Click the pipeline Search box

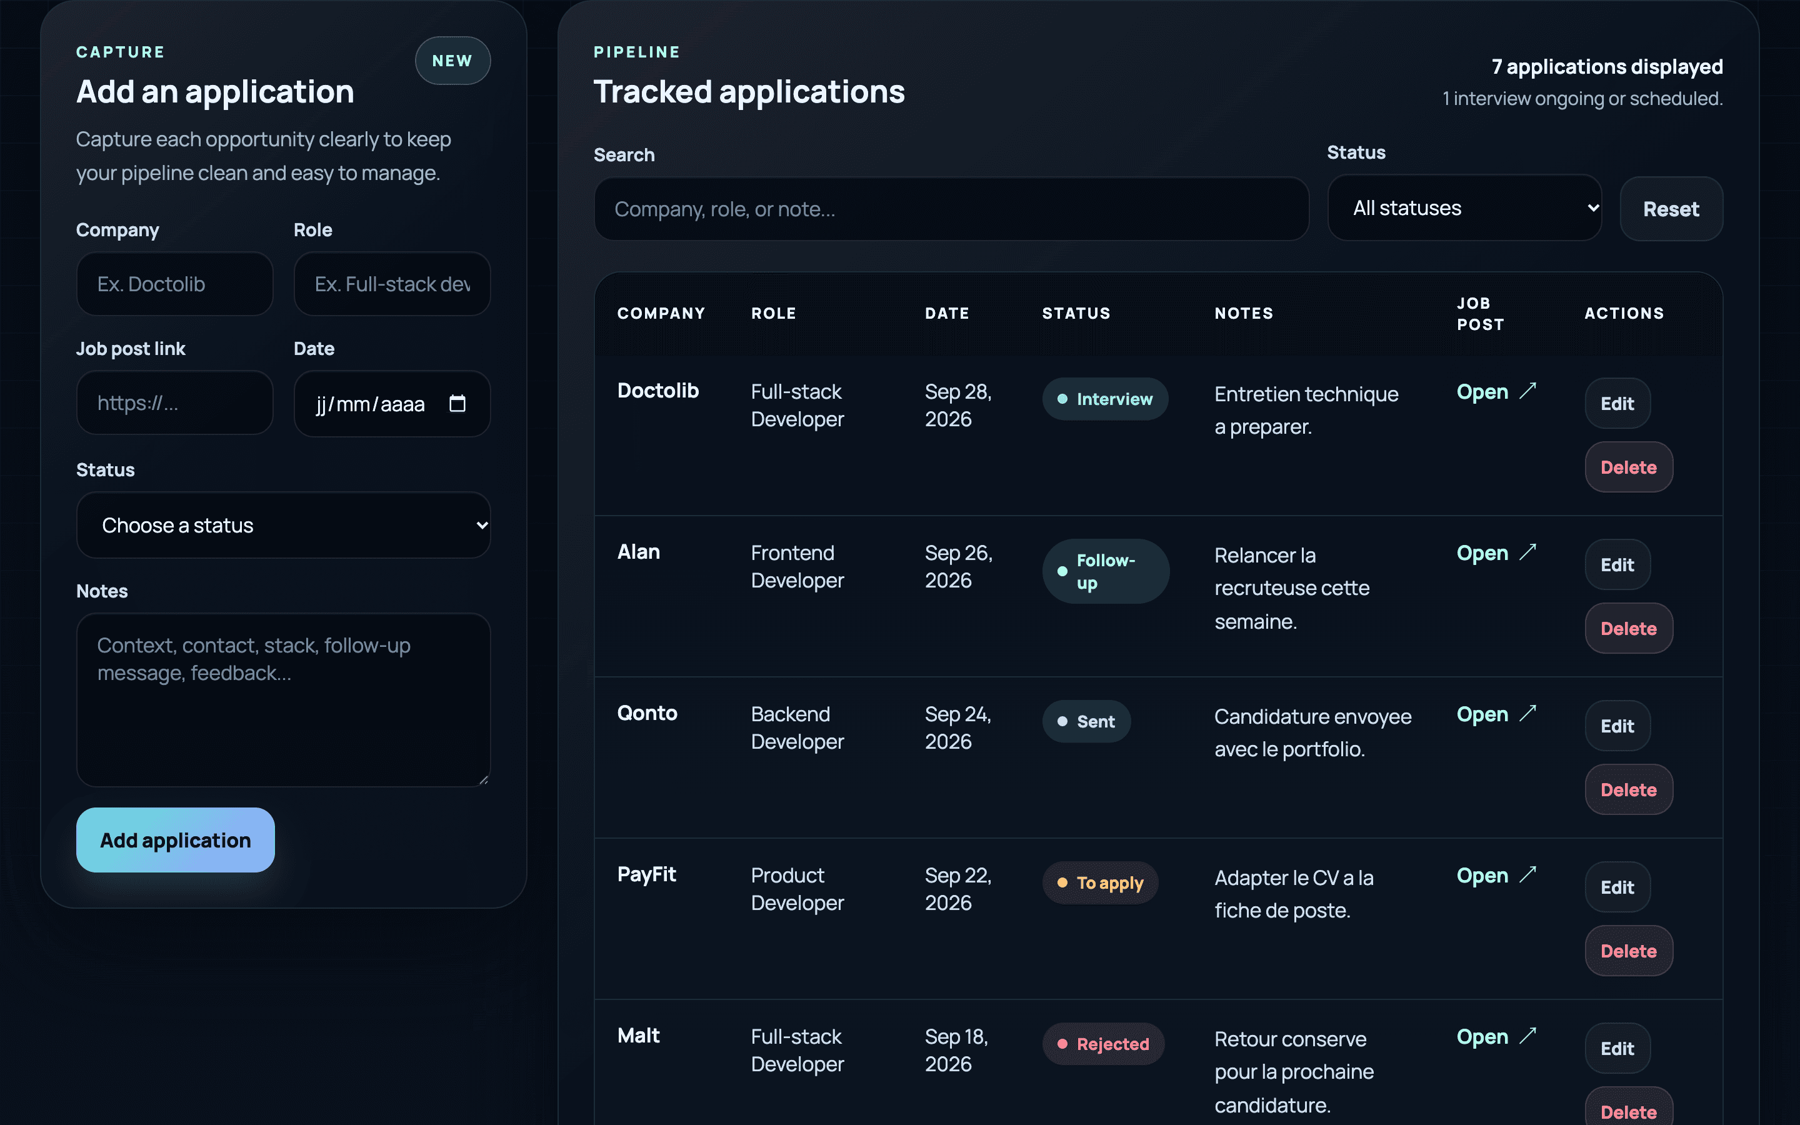coord(951,209)
